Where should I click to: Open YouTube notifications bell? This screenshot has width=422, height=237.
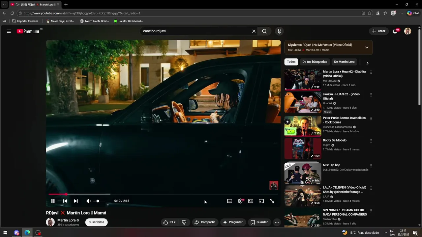coord(395,31)
